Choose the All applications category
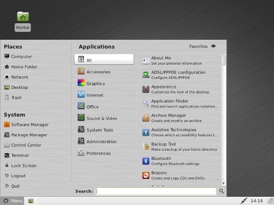Image resolution: width=274 pixels, height=205 pixels. (x=104, y=59)
